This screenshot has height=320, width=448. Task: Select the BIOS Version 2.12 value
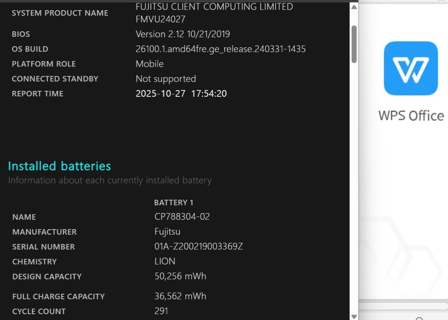coord(183,34)
